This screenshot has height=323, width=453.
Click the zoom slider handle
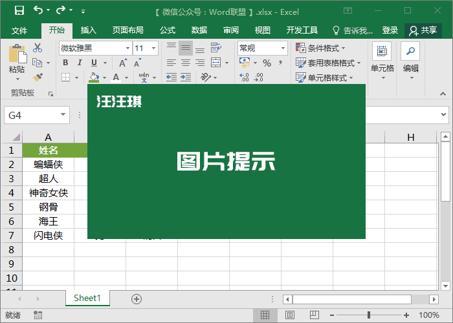click(x=369, y=315)
